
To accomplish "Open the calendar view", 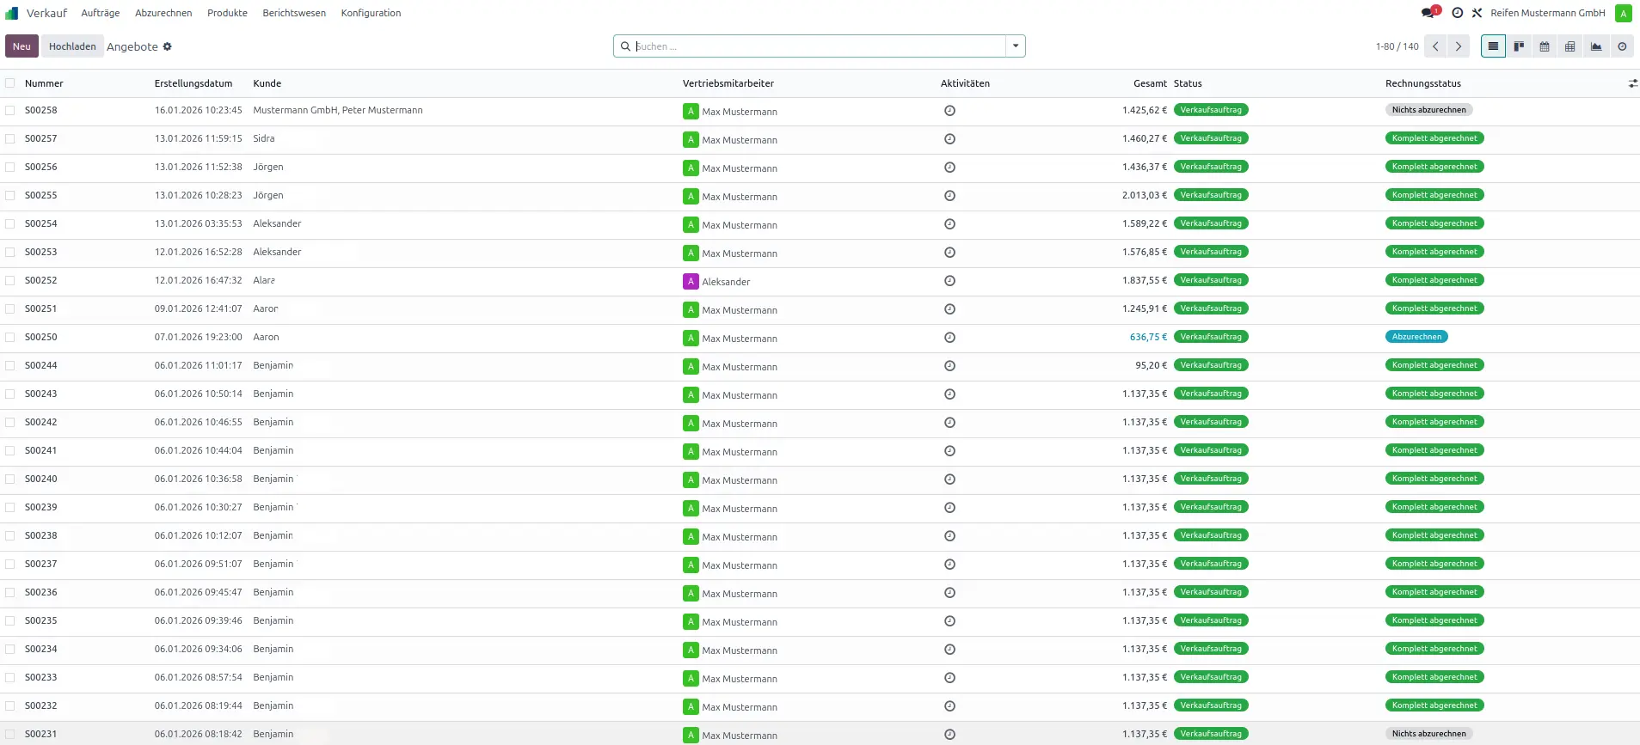I will (1545, 46).
